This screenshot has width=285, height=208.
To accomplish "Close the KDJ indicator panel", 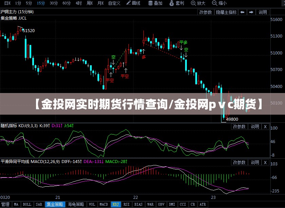I will (x=265, y=126).
